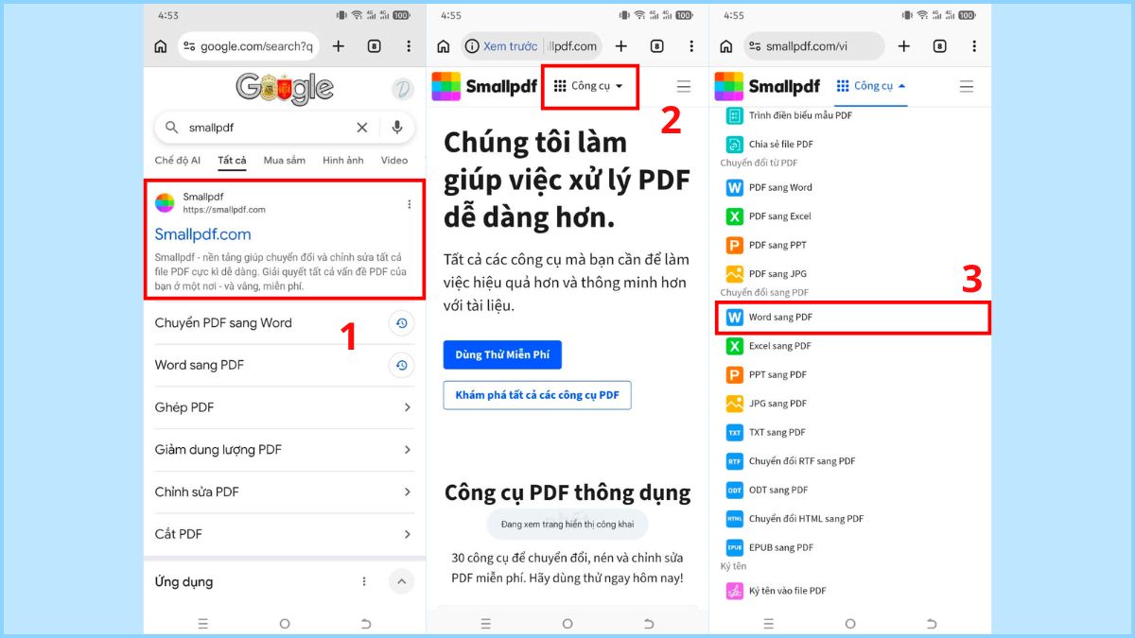Tap history icon beside Chuyển PDF sang Word
The height and width of the screenshot is (638, 1135).
click(x=401, y=323)
